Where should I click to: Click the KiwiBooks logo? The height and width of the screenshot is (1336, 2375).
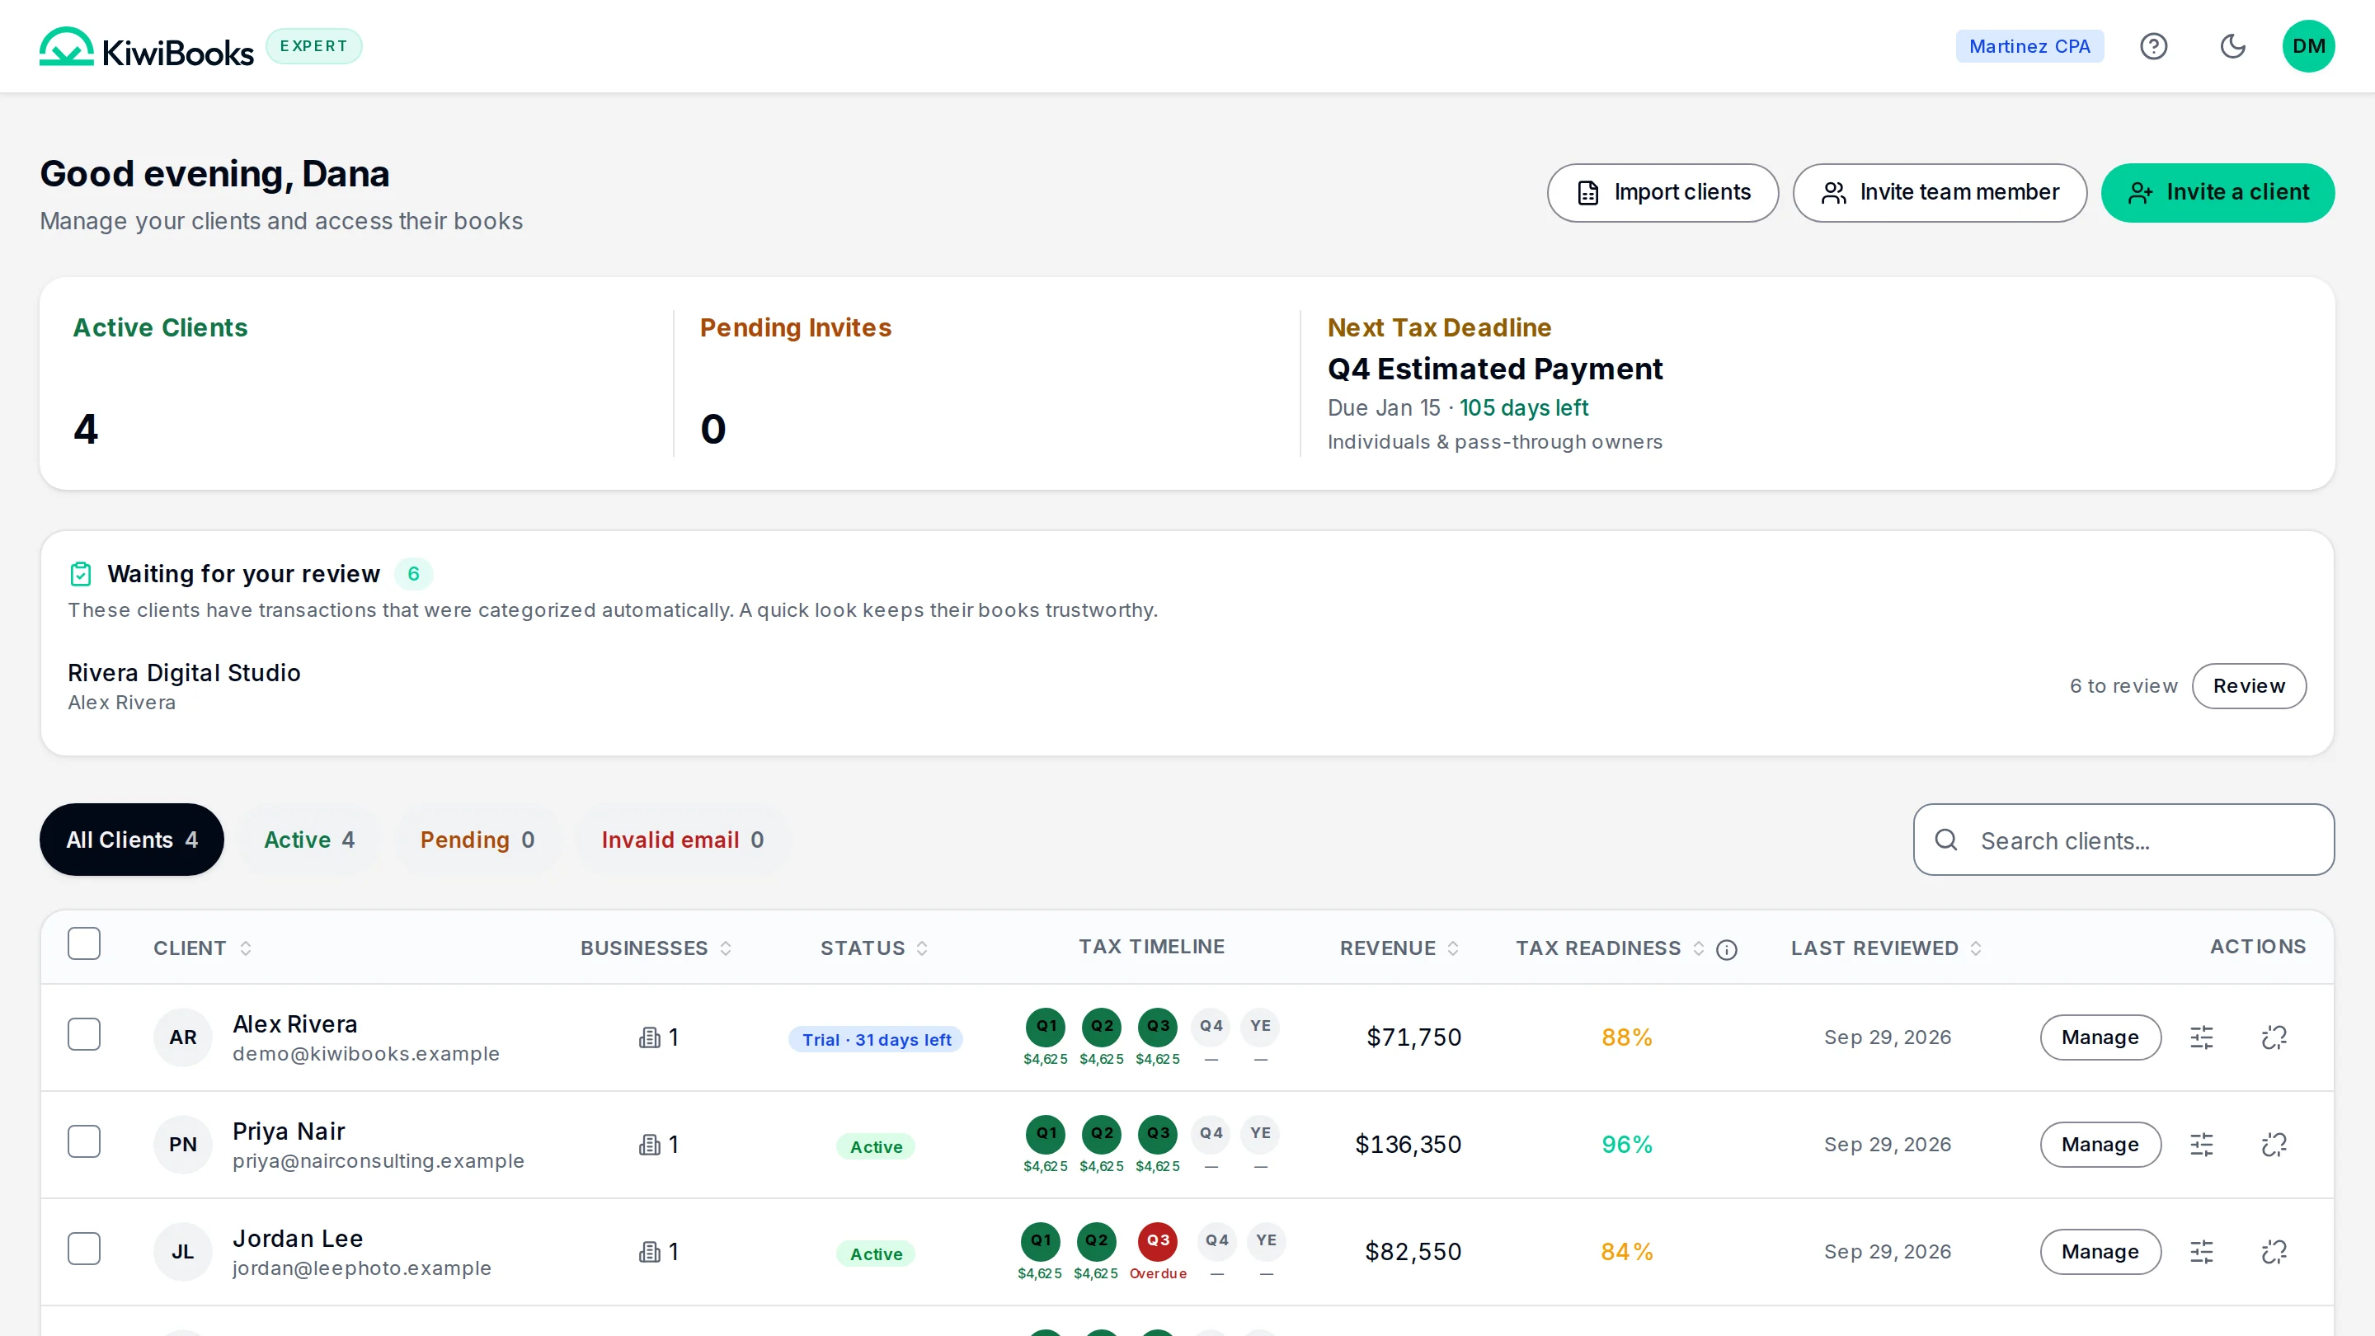tap(146, 46)
